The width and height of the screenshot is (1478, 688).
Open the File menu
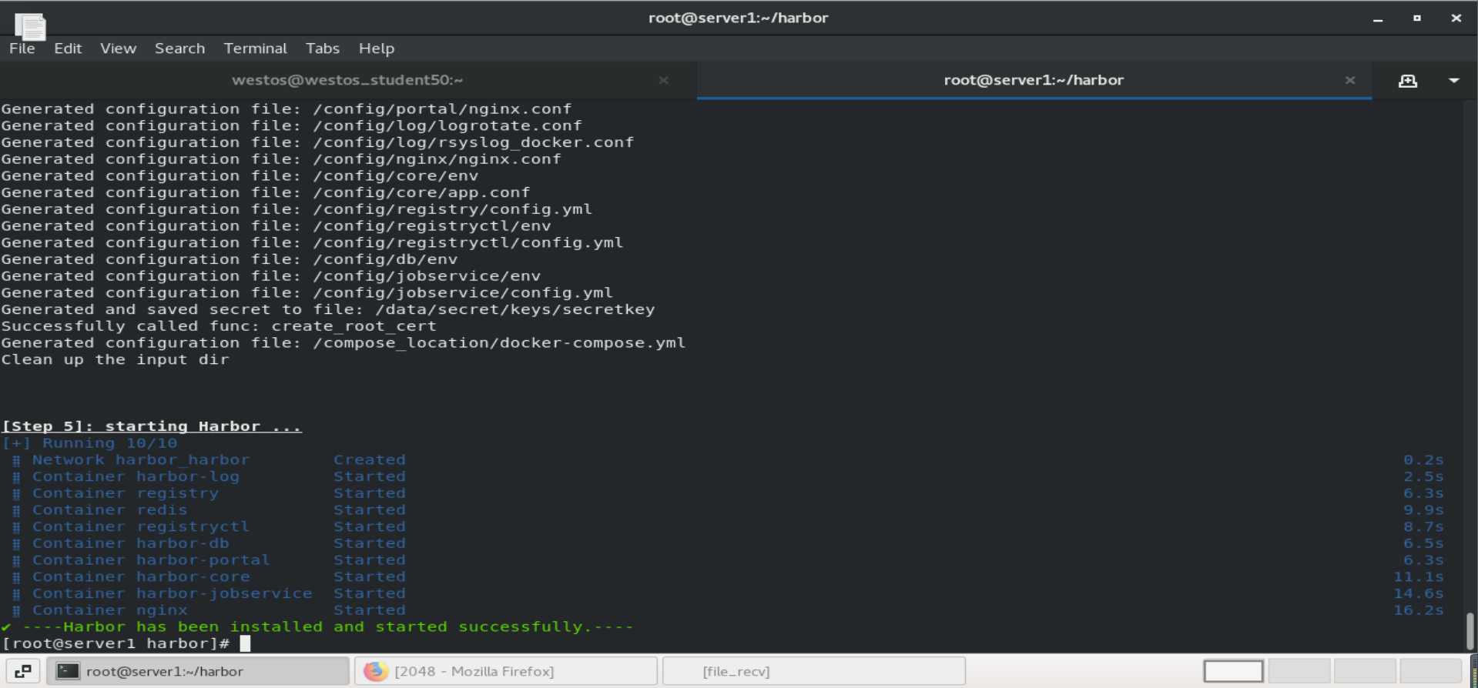tap(22, 48)
